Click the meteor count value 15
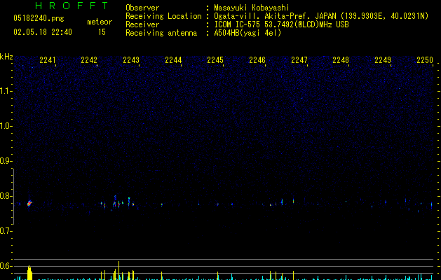Screen dimensions: 441x280 pos(102,32)
